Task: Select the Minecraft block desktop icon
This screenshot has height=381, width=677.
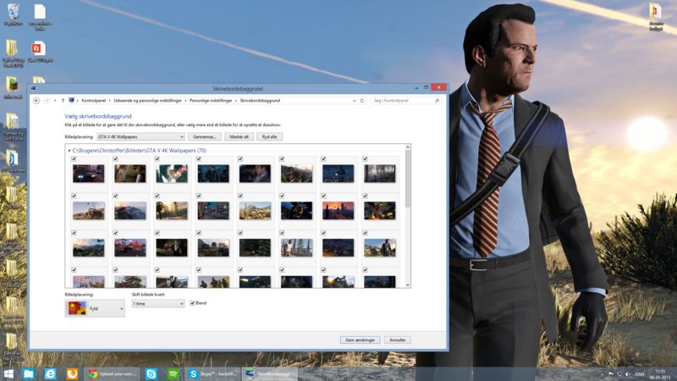Action: click(13, 87)
